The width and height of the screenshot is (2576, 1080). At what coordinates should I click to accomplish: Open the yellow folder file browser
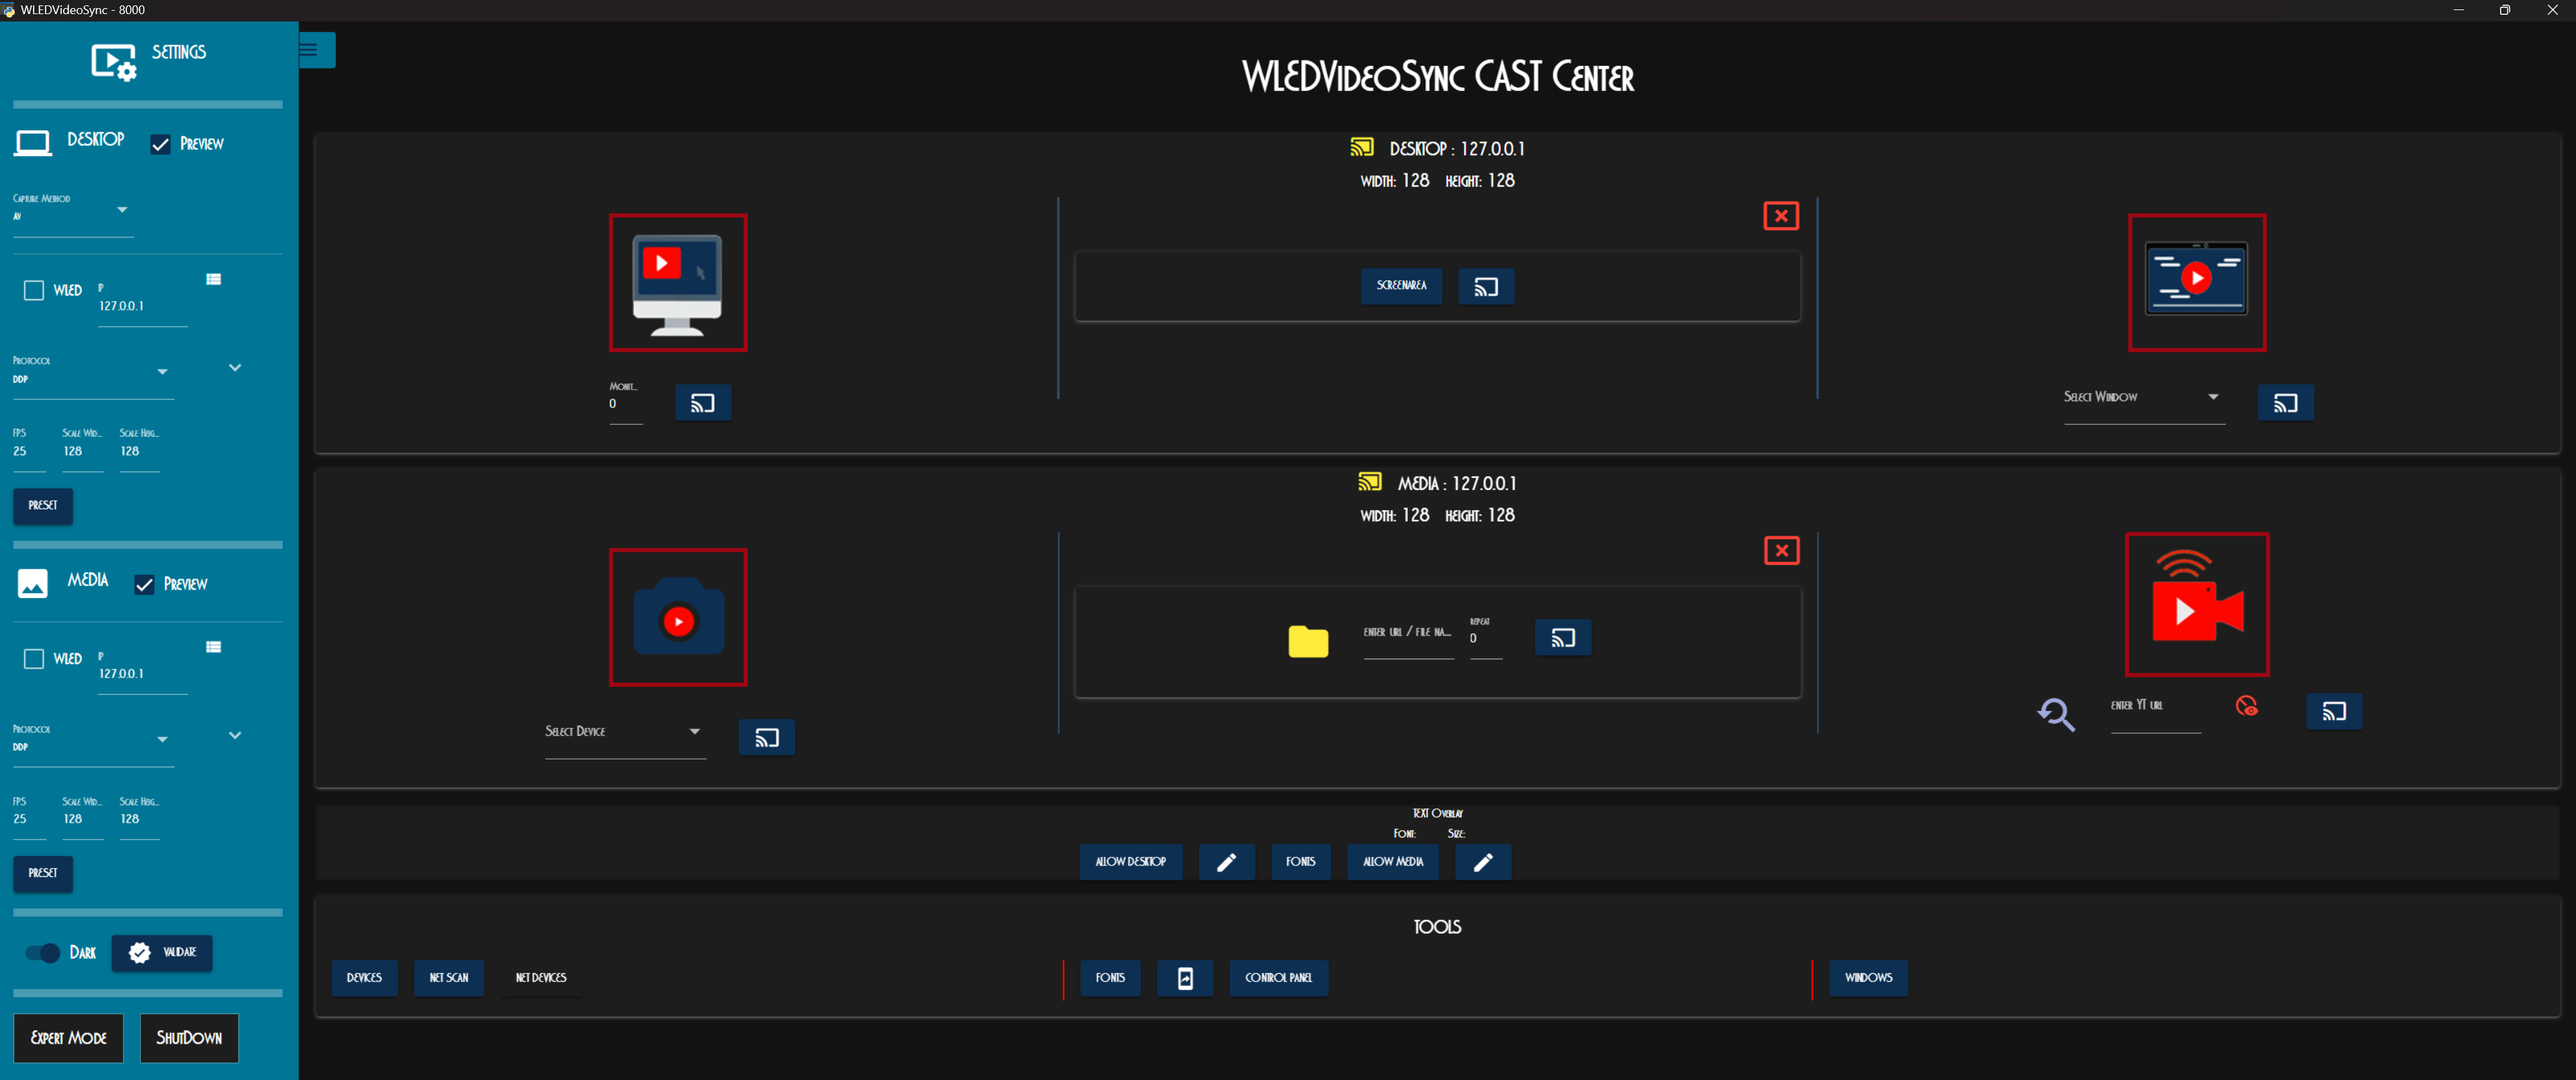click(x=1308, y=640)
